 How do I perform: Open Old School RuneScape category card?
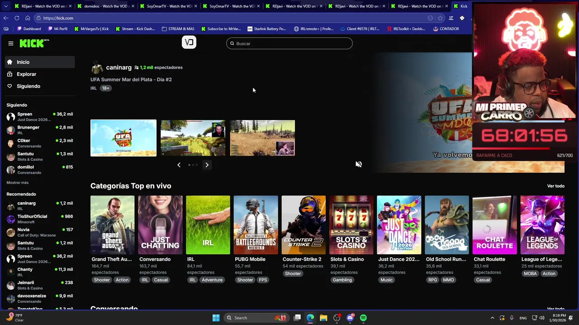pyautogui.click(x=447, y=225)
